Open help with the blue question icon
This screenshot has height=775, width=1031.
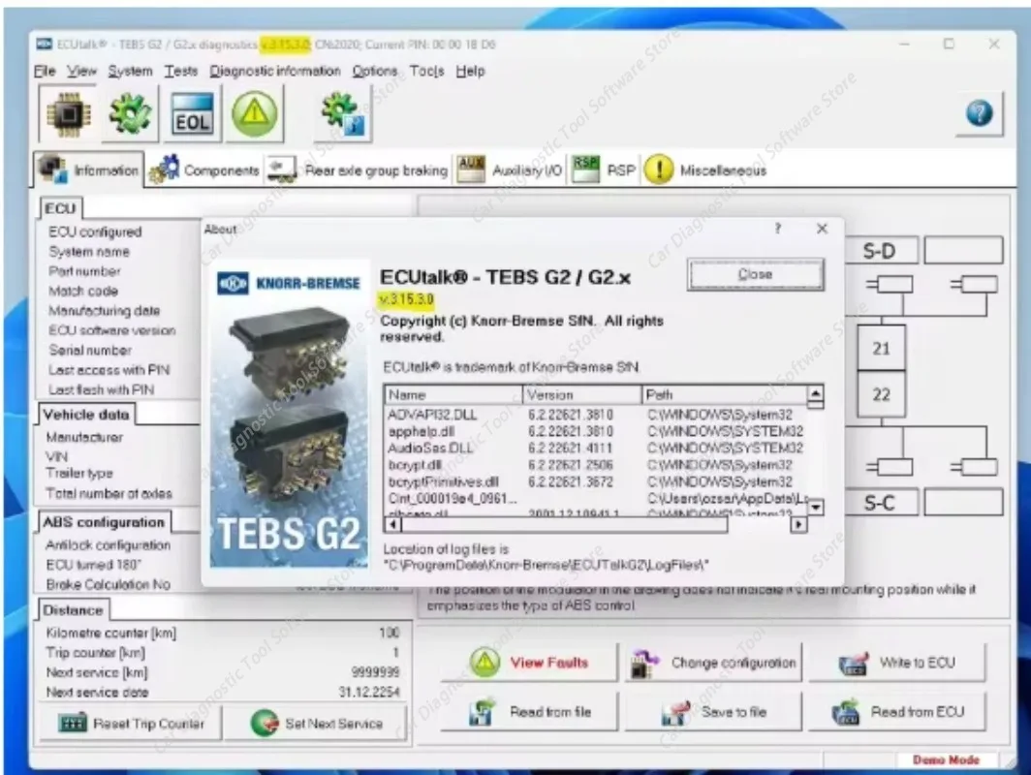pyautogui.click(x=979, y=113)
